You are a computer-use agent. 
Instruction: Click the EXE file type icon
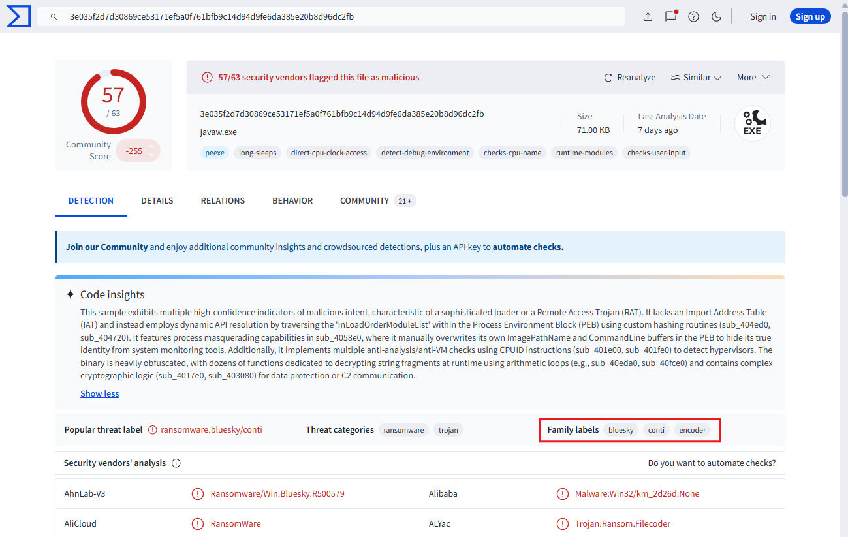point(752,123)
